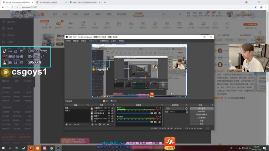Viewport: 269px width, 151px height.
Task: Click the Douyu search magnifier icon
Action: [180, 14]
